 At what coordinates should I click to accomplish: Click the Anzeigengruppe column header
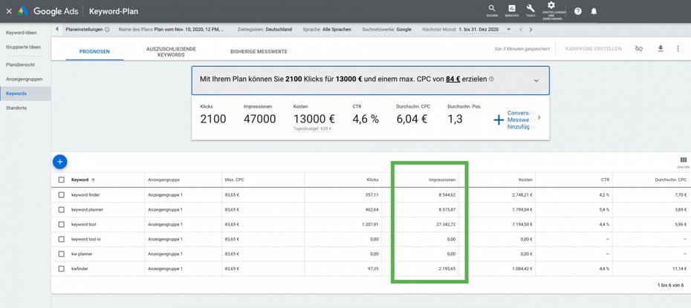(x=163, y=180)
